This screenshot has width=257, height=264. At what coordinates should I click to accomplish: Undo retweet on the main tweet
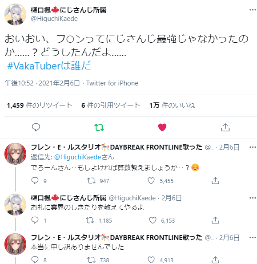coord(99,127)
